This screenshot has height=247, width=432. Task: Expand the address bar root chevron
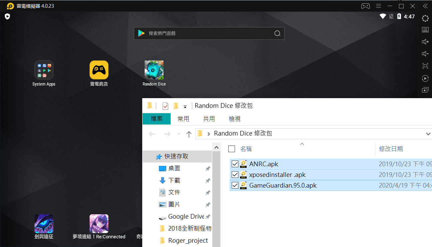pyautogui.click(x=209, y=134)
